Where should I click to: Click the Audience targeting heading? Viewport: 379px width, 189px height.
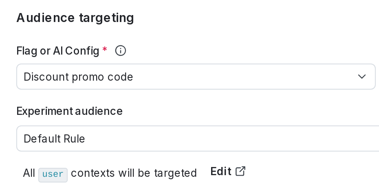point(75,18)
